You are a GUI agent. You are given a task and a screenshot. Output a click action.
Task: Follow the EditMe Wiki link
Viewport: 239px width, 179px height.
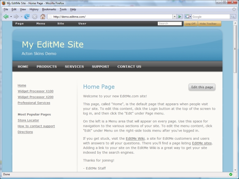pyautogui.click(x=135, y=138)
